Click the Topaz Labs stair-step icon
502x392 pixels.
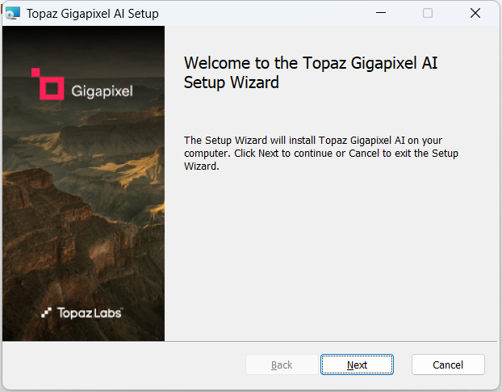pos(47,313)
